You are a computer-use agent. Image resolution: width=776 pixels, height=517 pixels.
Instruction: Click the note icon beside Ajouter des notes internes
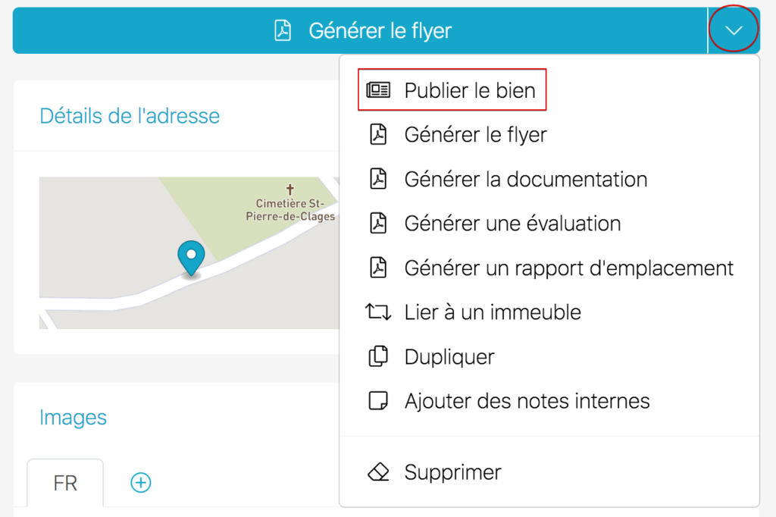coord(378,401)
